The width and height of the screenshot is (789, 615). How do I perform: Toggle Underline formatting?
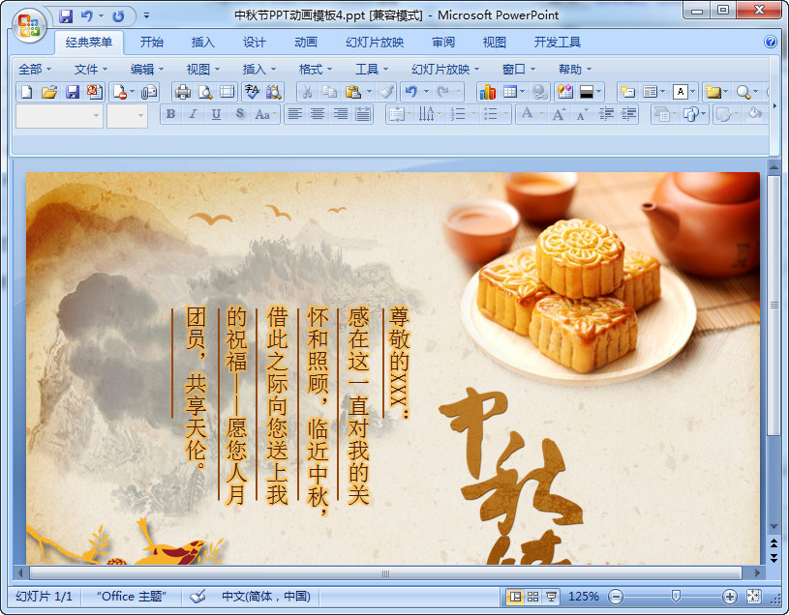(216, 114)
